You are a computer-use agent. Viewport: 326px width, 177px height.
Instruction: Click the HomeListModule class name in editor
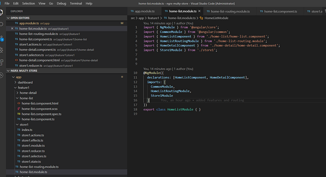click(180, 109)
